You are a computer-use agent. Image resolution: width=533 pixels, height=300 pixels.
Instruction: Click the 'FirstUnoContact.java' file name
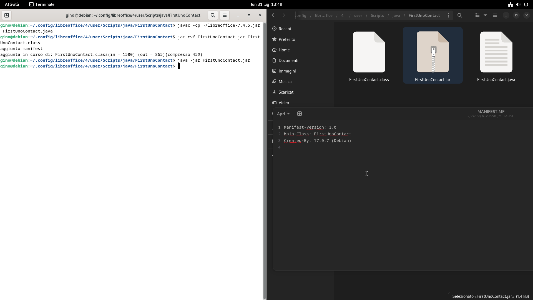tap(496, 80)
